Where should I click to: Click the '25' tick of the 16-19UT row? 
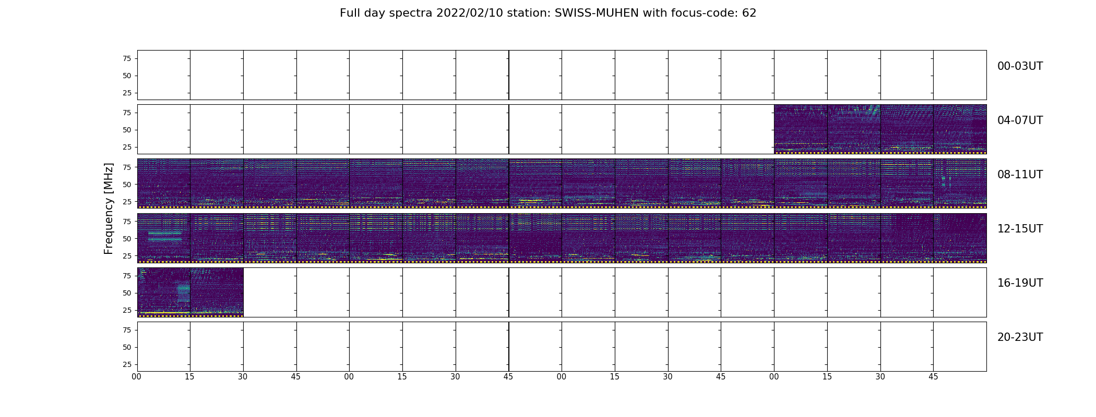point(126,310)
